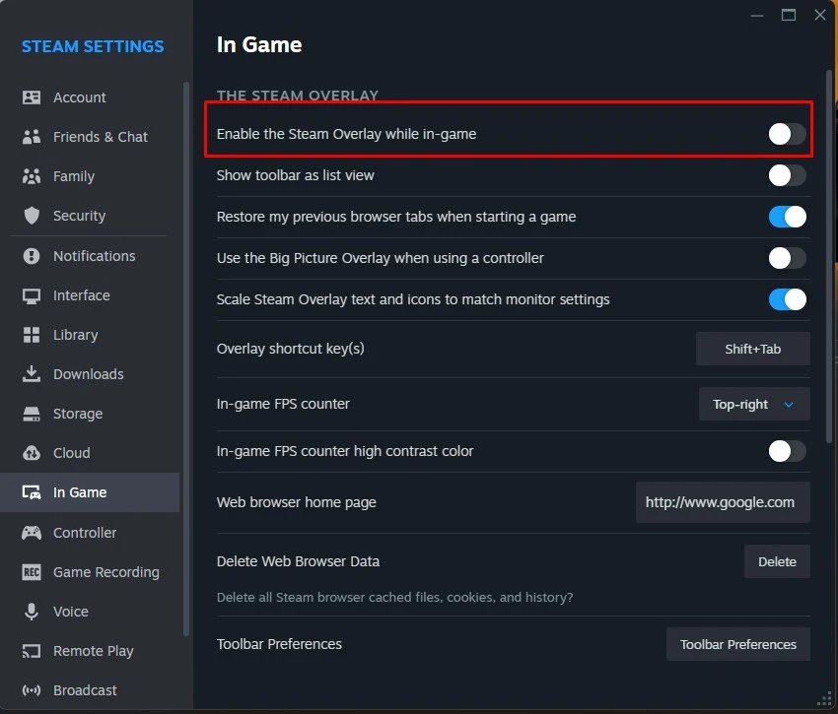Open Controller settings
The height and width of the screenshot is (714, 838).
[90, 533]
